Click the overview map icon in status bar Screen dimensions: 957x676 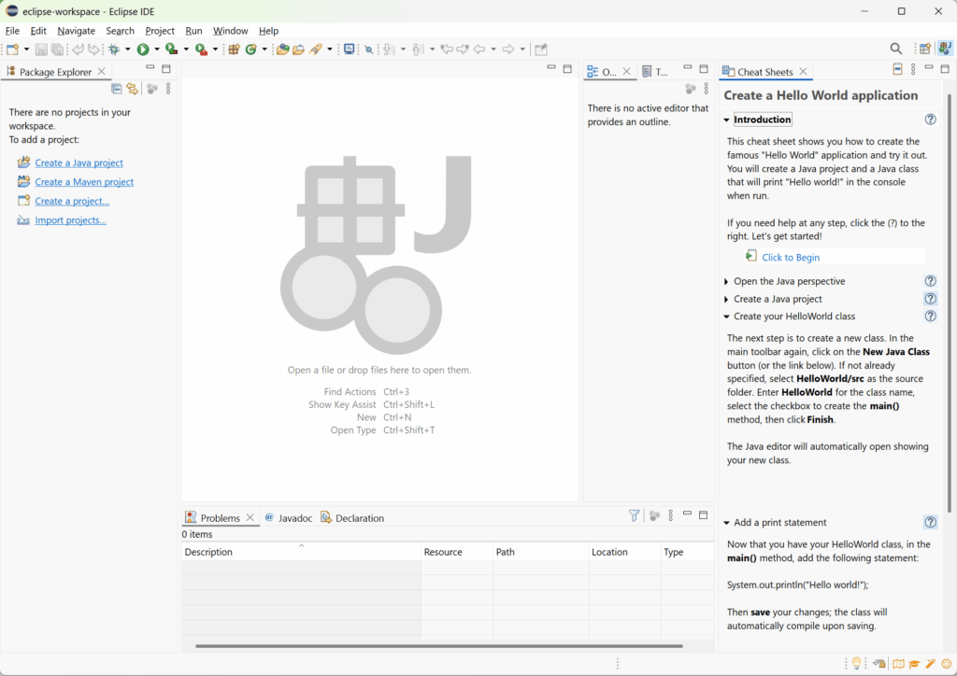pyautogui.click(x=898, y=664)
